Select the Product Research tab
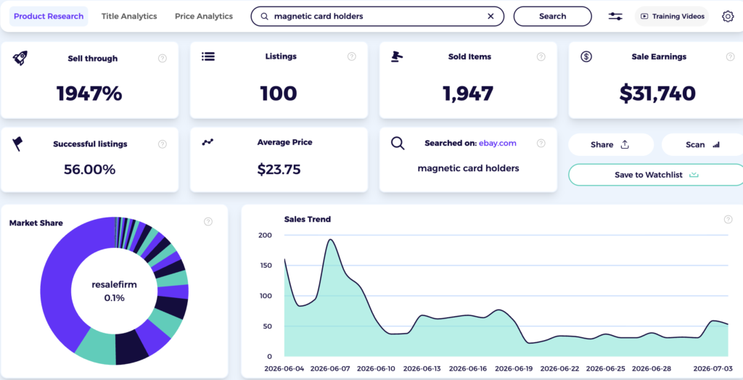 click(x=49, y=16)
